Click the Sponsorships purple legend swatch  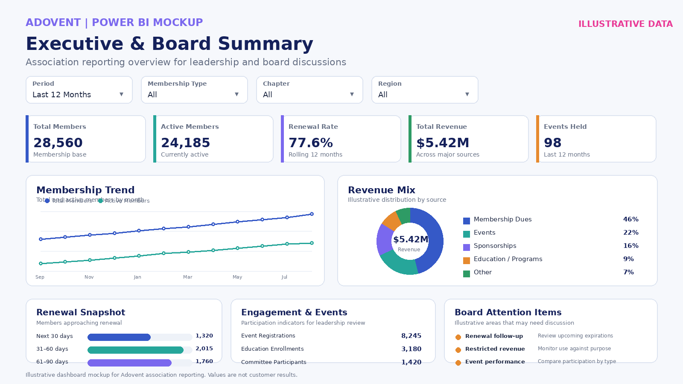pos(467,247)
